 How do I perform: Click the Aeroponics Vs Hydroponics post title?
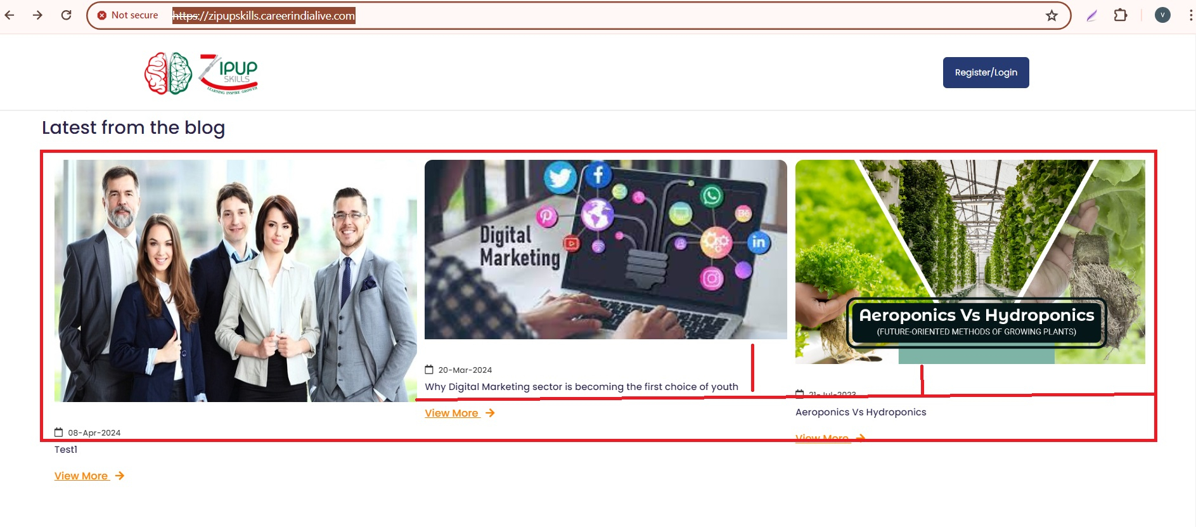[x=861, y=412]
